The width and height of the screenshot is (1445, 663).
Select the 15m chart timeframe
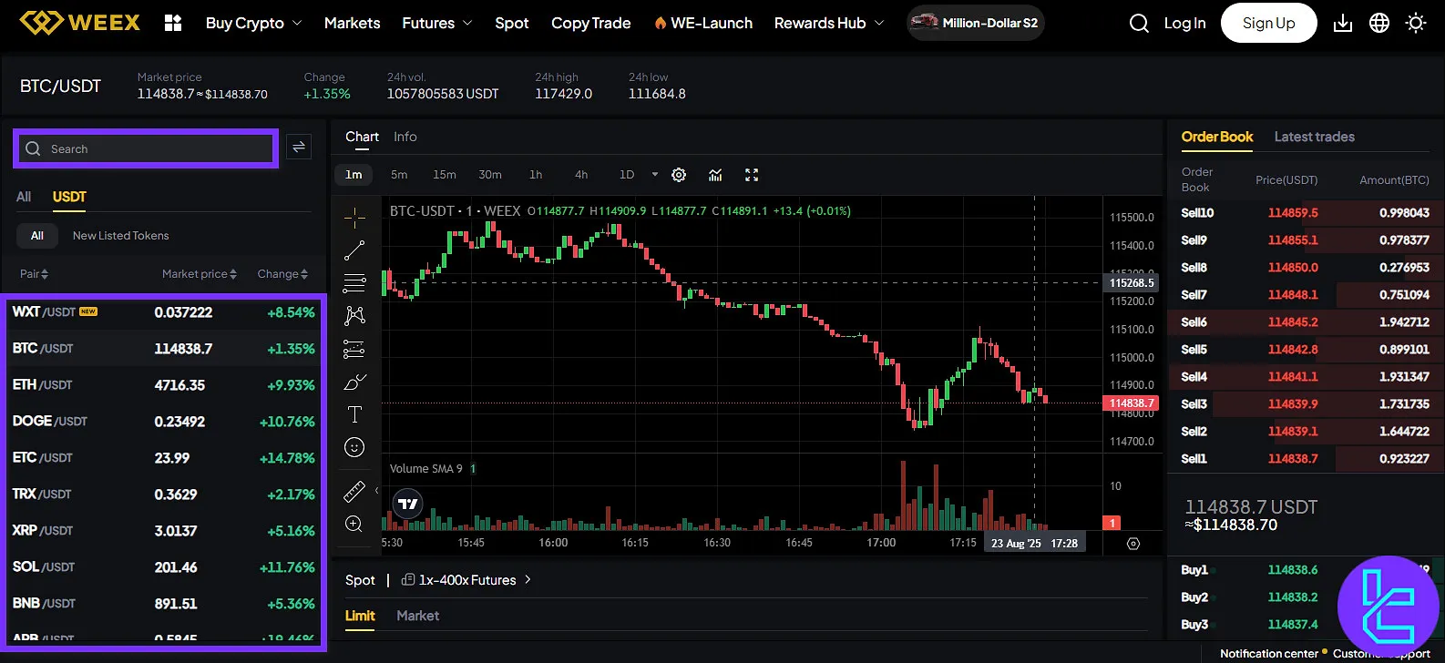click(x=445, y=175)
